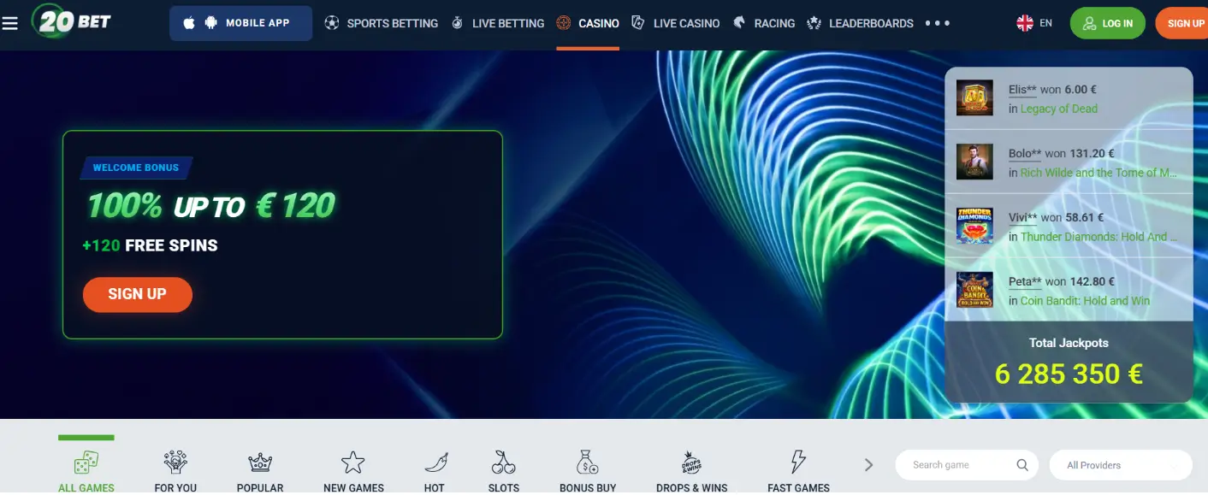The width and height of the screenshot is (1208, 495).
Task: Expand the All Providers dropdown
Action: point(1121,465)
